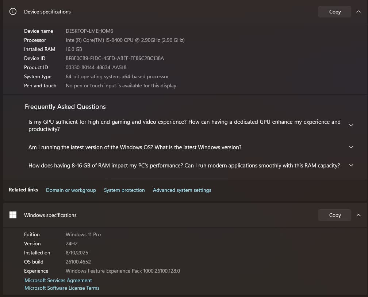Select the Windows Feature Experience Pack value
The image size is (368, 297).
pos(123,271)
